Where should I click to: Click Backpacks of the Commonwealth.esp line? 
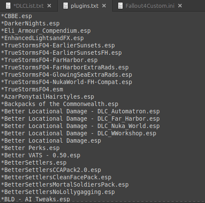pos(60,104)
